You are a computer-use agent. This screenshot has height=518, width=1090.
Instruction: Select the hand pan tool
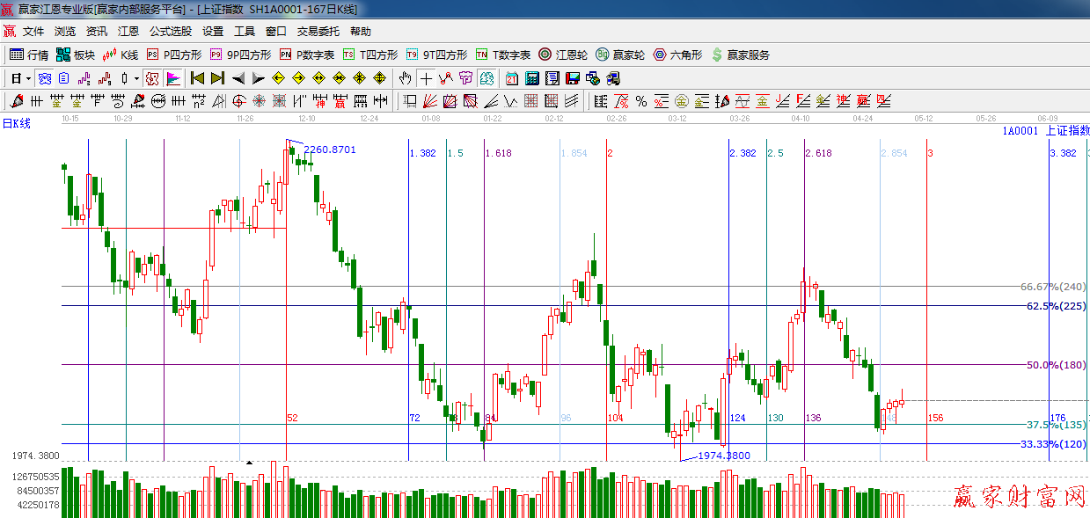(x=405, y=78)
